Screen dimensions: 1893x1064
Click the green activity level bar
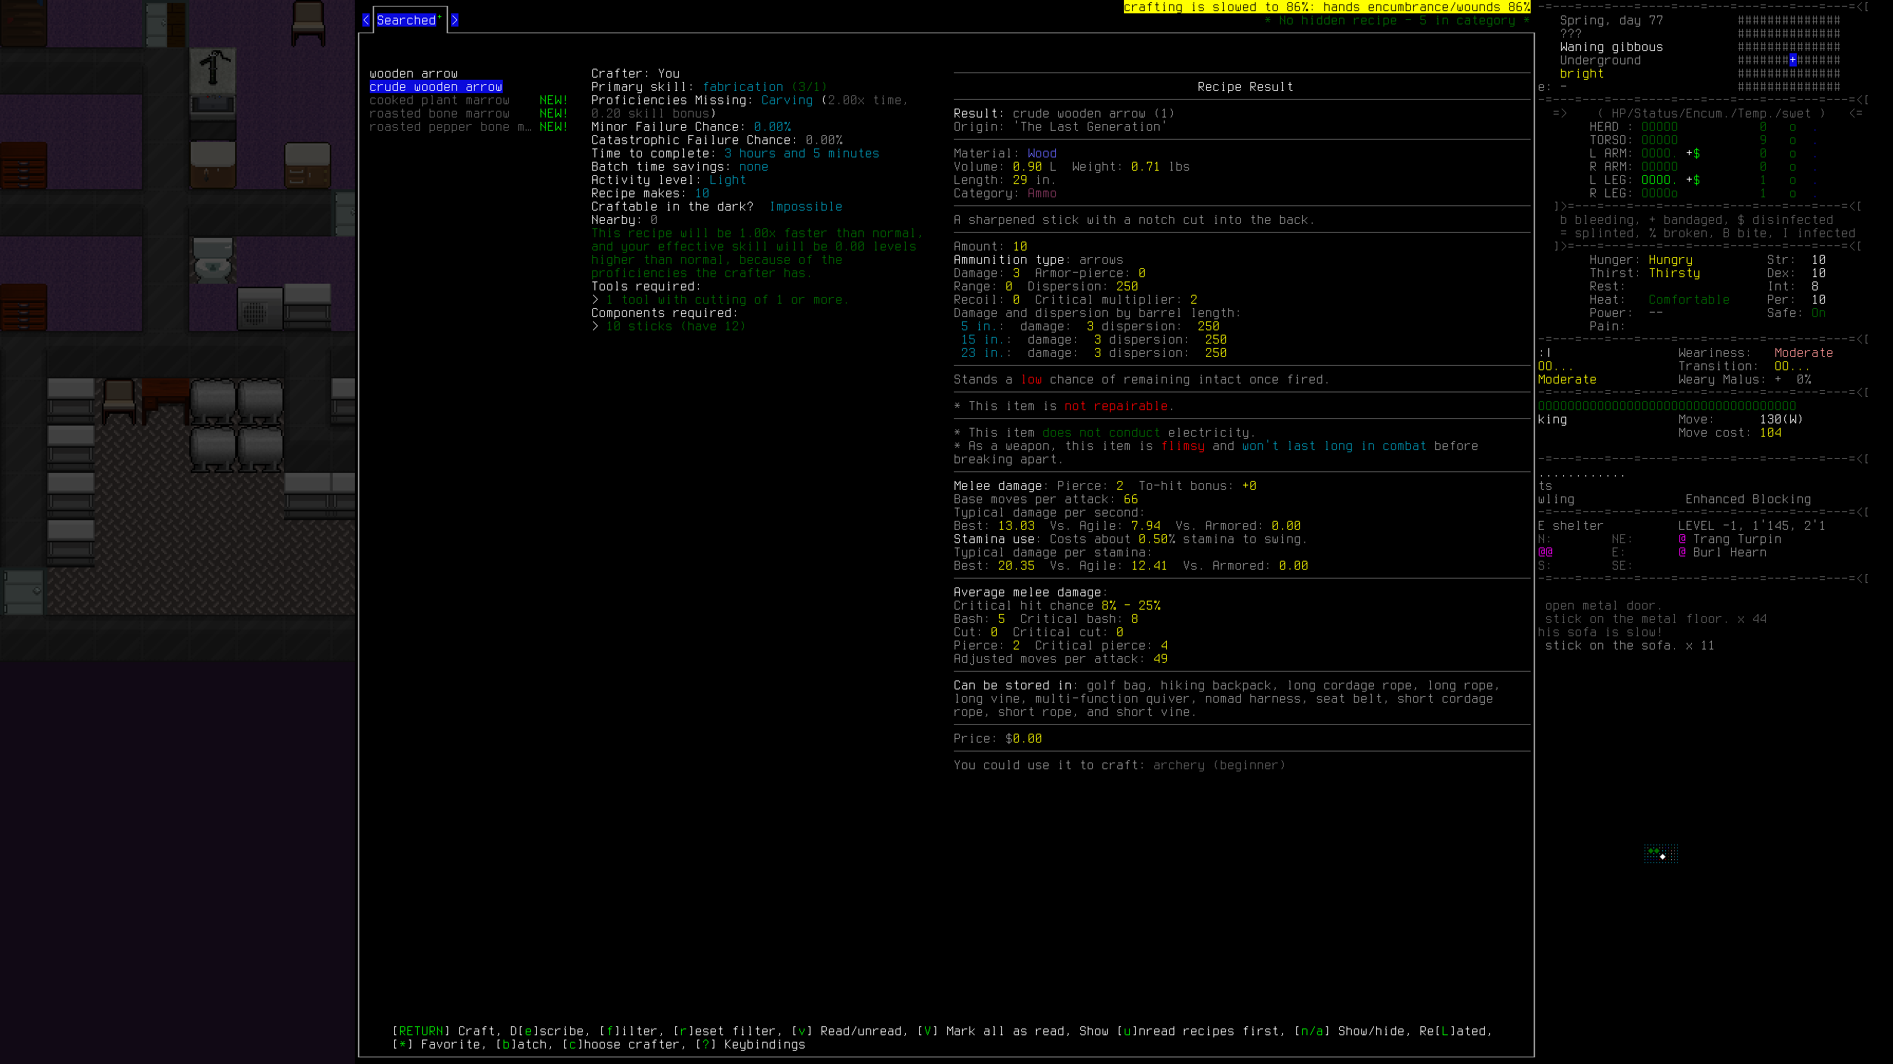[x=1667, y=406]
